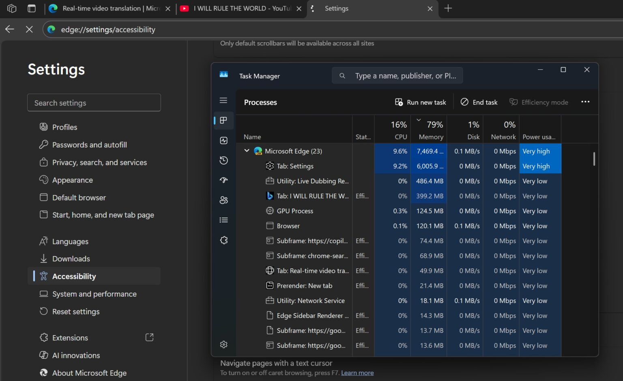623x381 pixels.
Task: Open the Task Manager overflow menu
Action: point(585,102)
